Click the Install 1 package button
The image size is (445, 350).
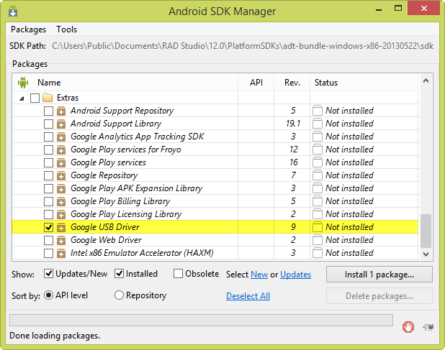pos(379,275)
